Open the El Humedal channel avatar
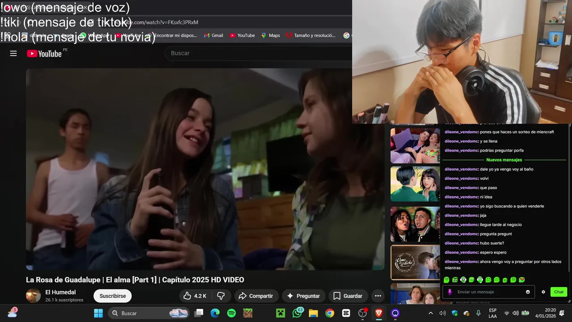This screenshot has height=322, width=572. pyautogui.click(x=34, y=296)
